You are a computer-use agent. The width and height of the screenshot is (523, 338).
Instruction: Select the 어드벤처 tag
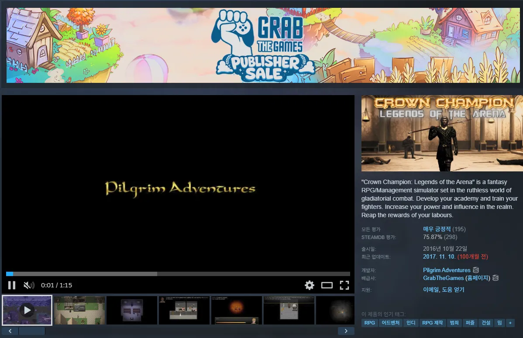tap(390, 323)
